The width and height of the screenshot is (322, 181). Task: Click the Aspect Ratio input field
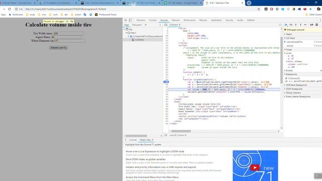tap(66, 37)
